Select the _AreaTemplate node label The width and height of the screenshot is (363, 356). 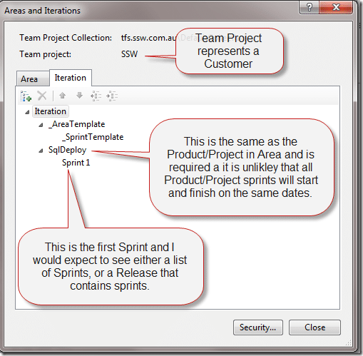76,124
